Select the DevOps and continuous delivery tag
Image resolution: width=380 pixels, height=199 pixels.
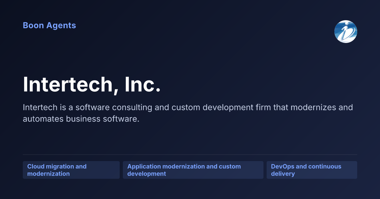312,170
